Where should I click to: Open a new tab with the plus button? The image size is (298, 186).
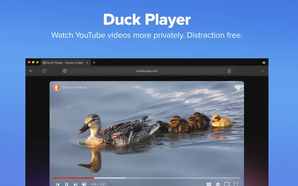pos(94,62)
